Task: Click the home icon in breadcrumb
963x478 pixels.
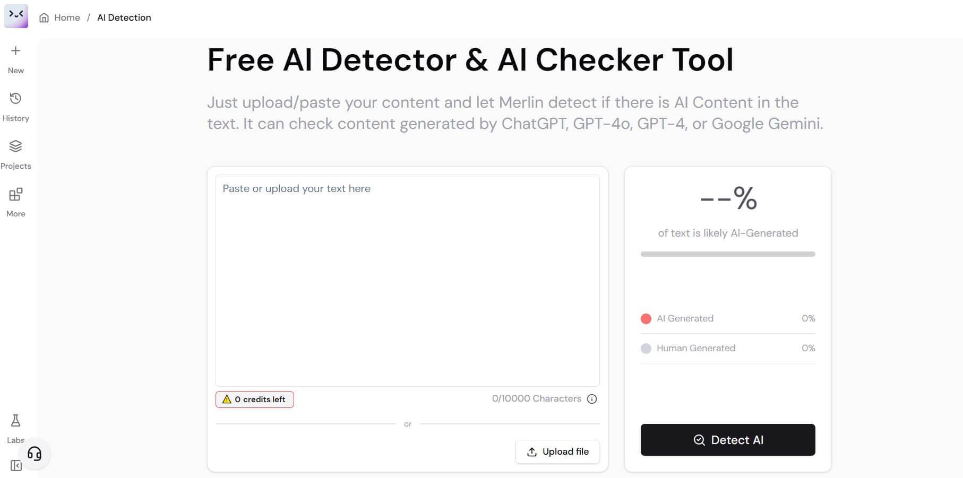Action: pos(44,18)
